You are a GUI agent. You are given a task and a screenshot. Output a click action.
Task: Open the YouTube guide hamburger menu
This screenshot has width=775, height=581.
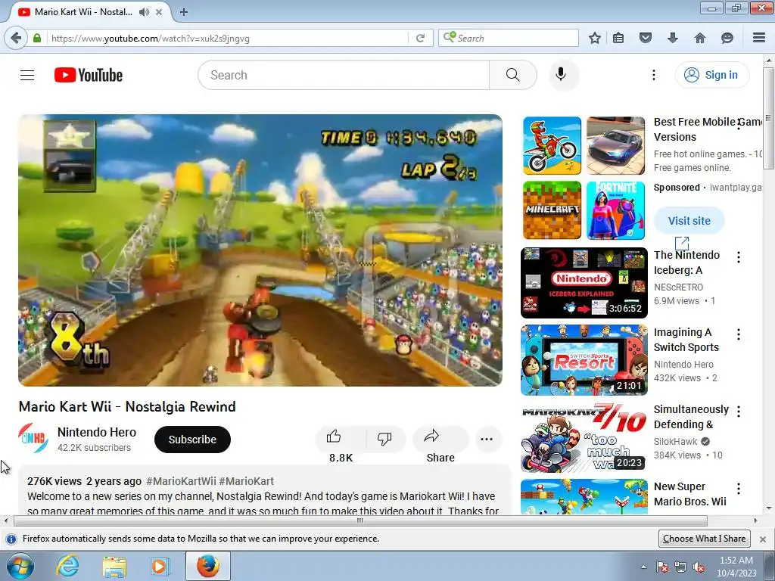tap(27, 75)
